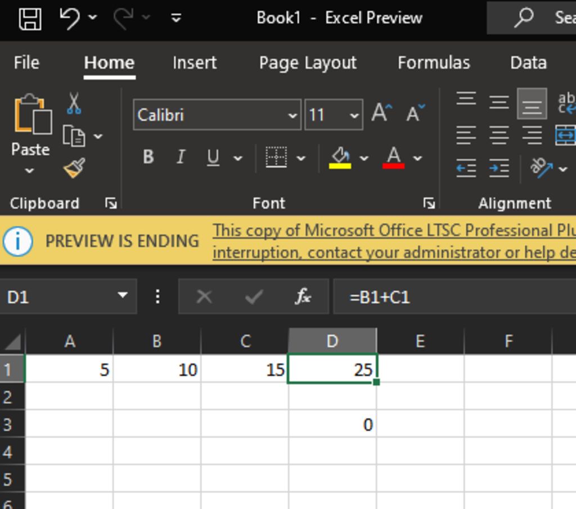Click the Insert Function fx icon
576x509 pixels.
tap(303, 296)
